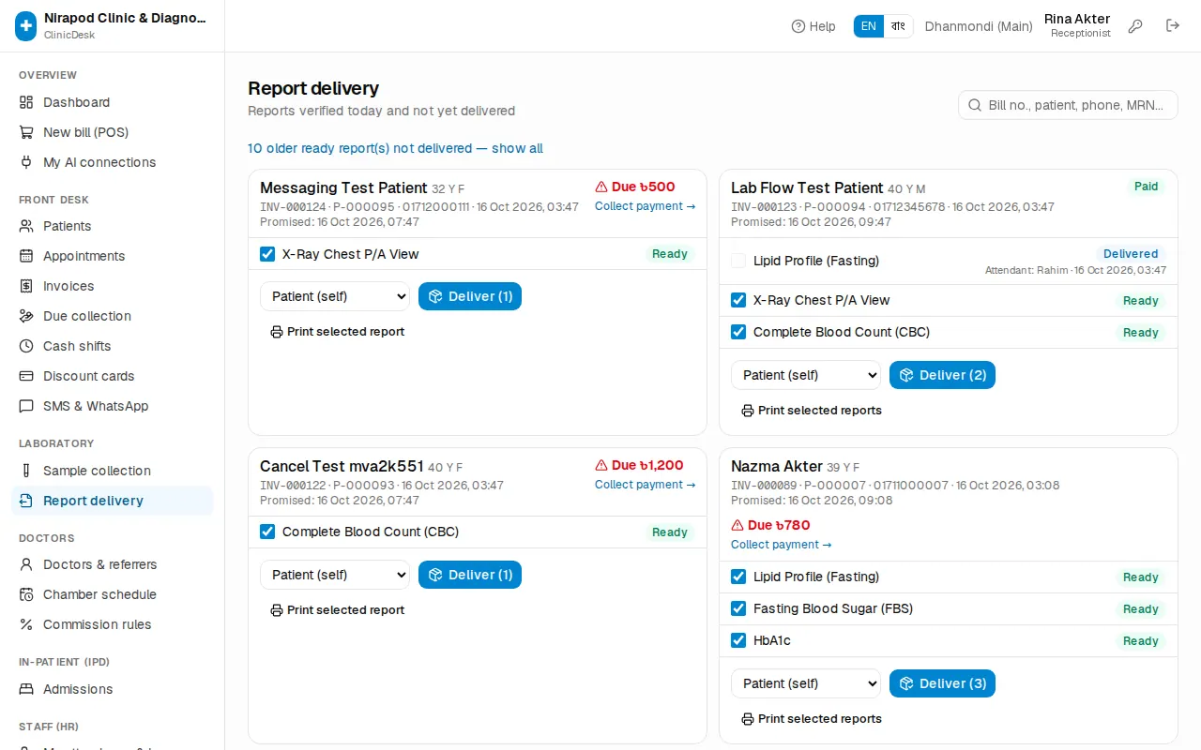Viewport: 1201px width, 750px height.
Task: Click Deliver (3) for Nazma Akter
Action: click(942, 683)
